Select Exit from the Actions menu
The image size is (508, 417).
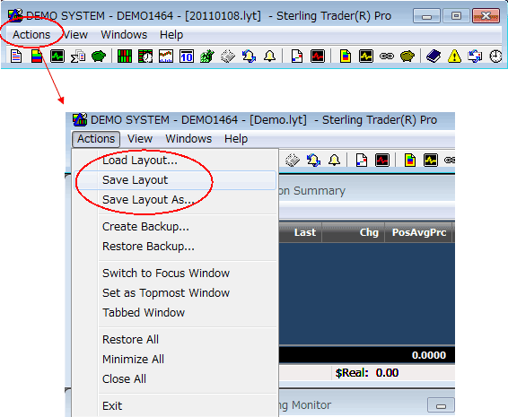point(175,406)
